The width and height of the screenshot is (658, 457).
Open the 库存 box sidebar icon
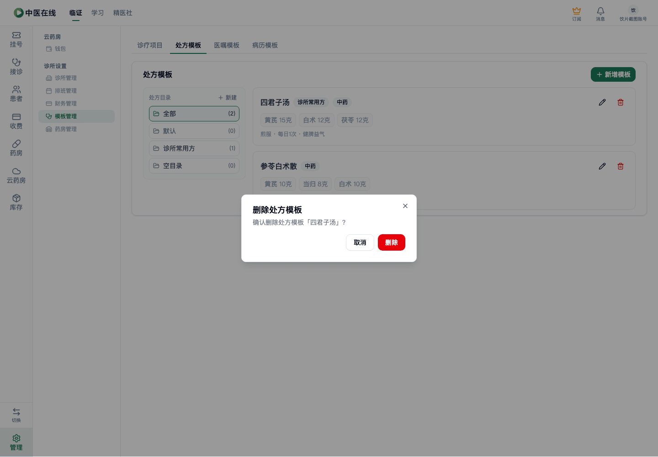coord(16,203)
